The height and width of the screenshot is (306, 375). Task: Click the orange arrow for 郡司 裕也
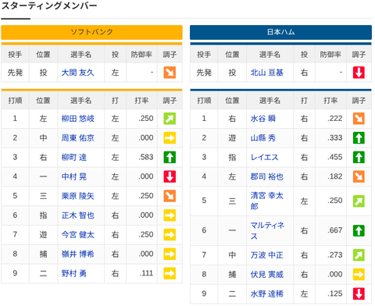pyautogui.click(x=359, y=176)
